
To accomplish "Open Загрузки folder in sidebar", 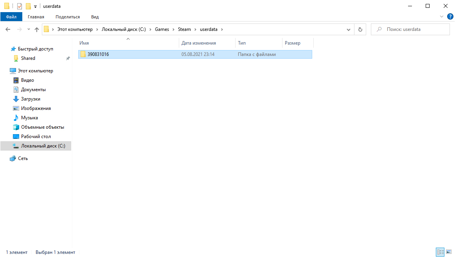I will (31, 99).
